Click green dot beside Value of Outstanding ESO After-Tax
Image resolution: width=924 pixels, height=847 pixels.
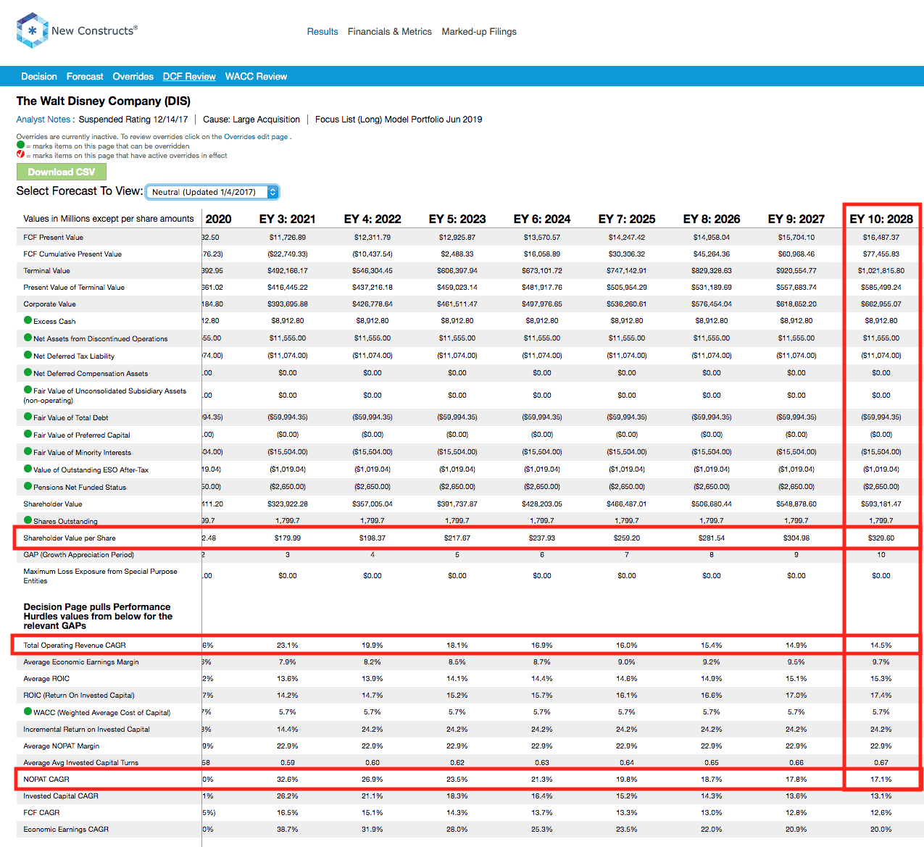[28, 469]
